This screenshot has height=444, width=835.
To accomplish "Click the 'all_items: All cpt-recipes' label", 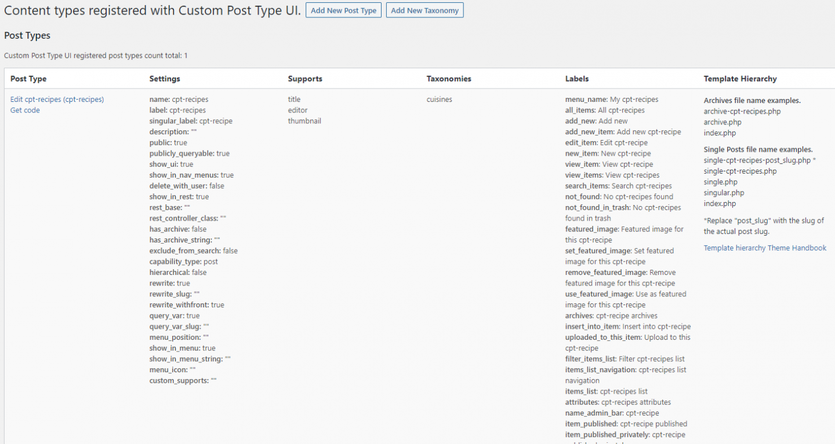I will click(x=605, y=111).
